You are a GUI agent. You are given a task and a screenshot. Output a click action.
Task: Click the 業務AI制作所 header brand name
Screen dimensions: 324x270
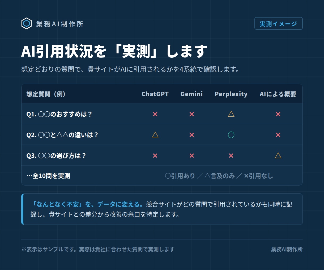[x=60, y=24]
